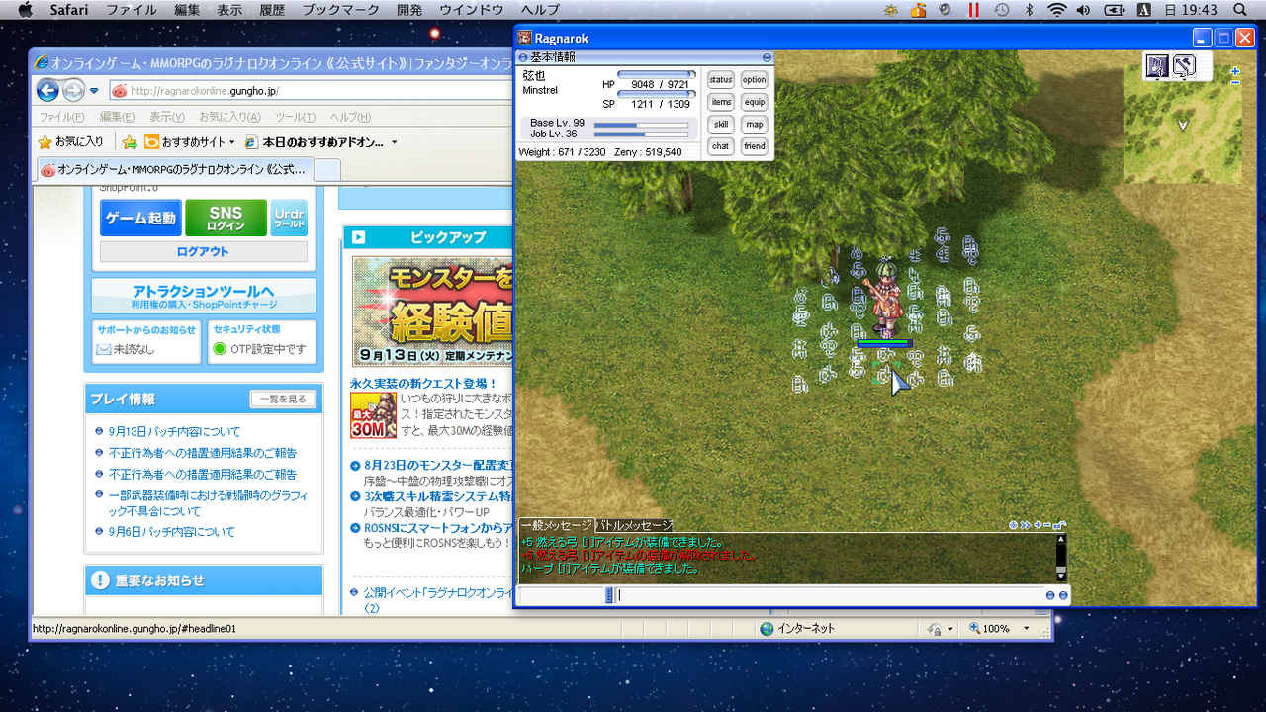The width and height of the screenshot is (1266, 712).
Task: Open the Apple menu
Action: point(26,10)
